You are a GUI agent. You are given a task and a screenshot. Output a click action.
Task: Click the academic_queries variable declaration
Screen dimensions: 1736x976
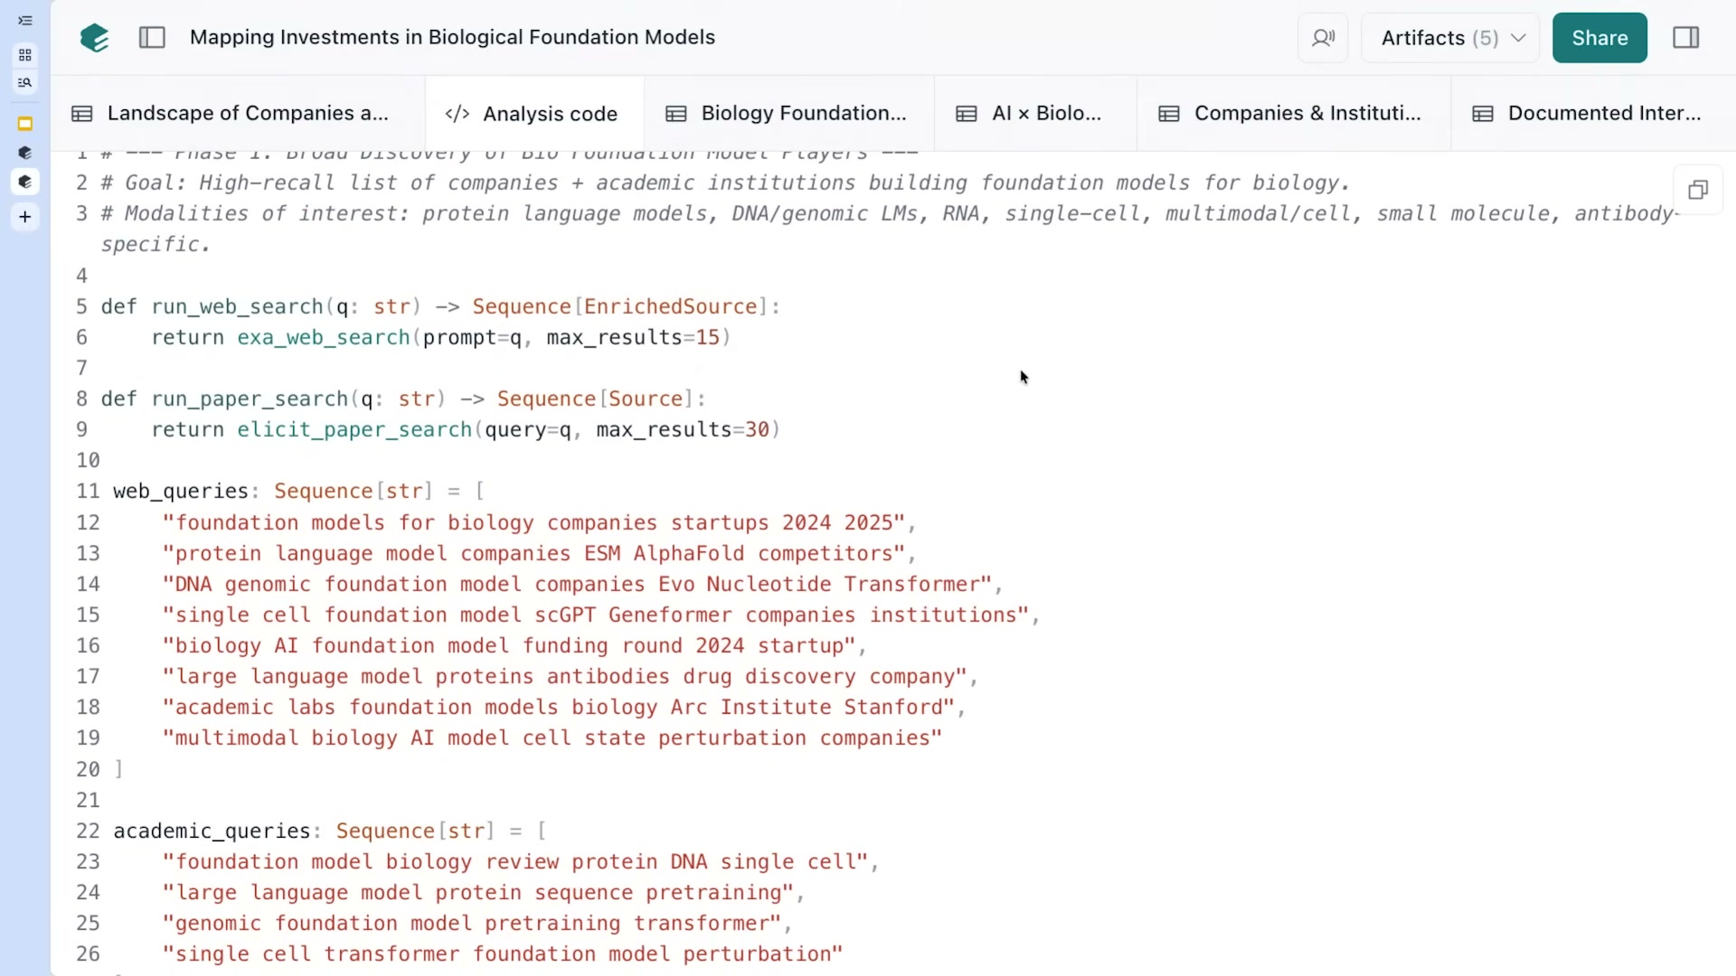(x=330, y=831)
